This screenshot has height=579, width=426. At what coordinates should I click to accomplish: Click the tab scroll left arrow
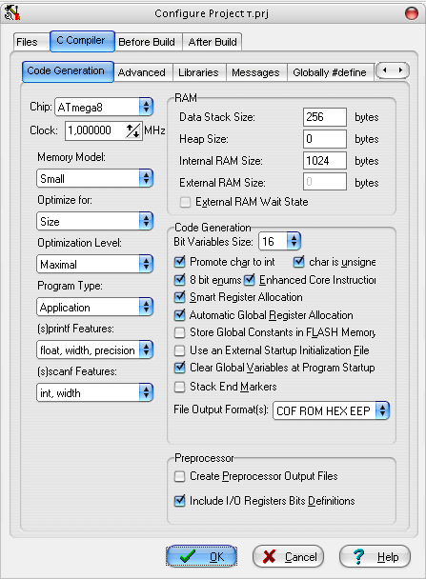tap(385, 70)
